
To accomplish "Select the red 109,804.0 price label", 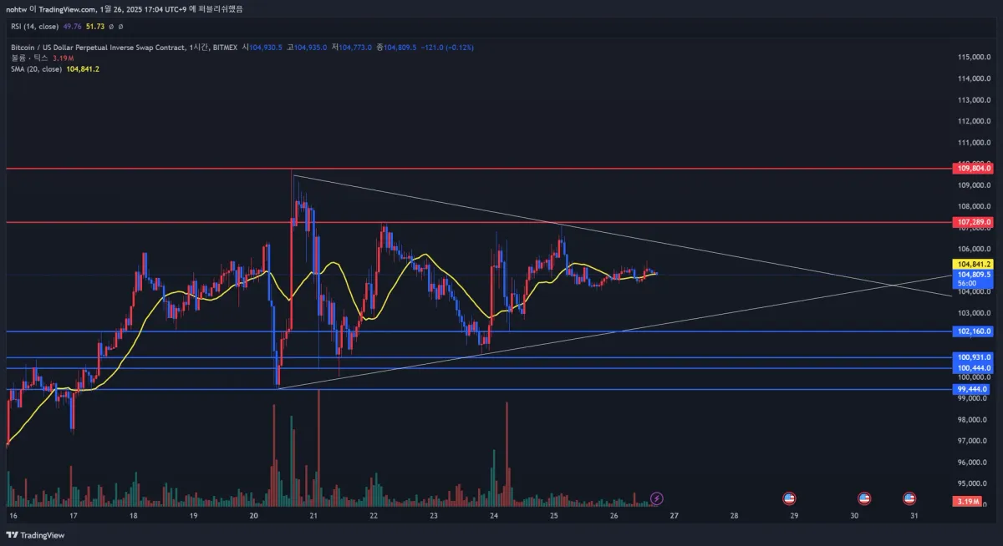I will point(974,169).
